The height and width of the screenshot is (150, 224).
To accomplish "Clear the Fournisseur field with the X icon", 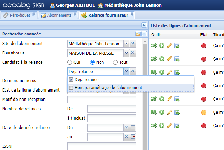I will tap(132, 53).
